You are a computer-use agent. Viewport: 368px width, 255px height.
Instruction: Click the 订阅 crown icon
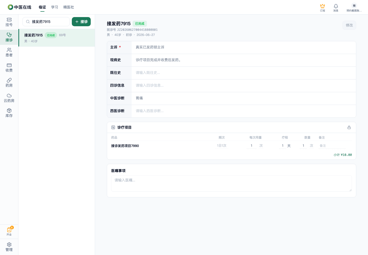(x=323, y=8)
